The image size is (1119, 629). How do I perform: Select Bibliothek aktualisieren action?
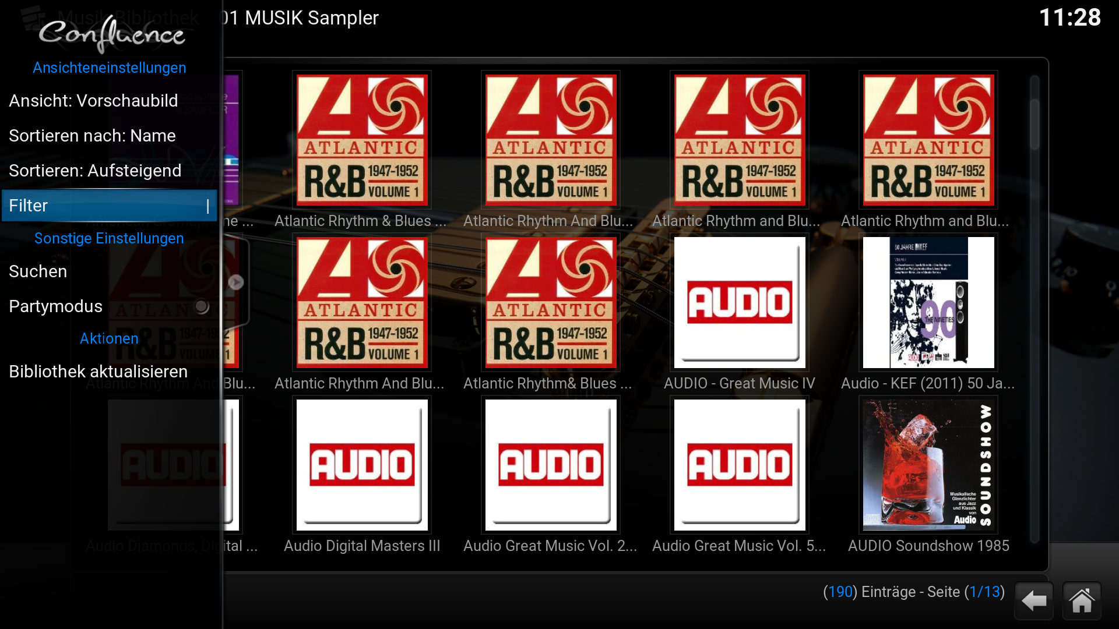pos(109,372)
